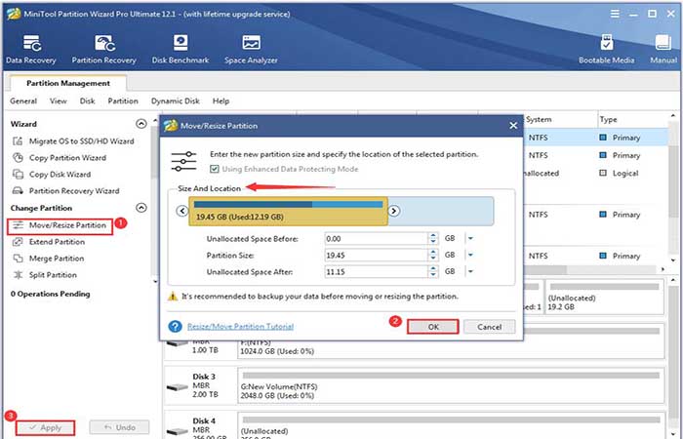Screen dimensions: 683x439
Task: Select the Disk 3 drive icon
Action: coord(178,386)
